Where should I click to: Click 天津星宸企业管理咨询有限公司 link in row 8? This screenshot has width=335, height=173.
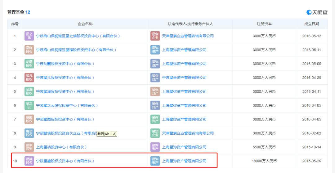tap(188, 133)
